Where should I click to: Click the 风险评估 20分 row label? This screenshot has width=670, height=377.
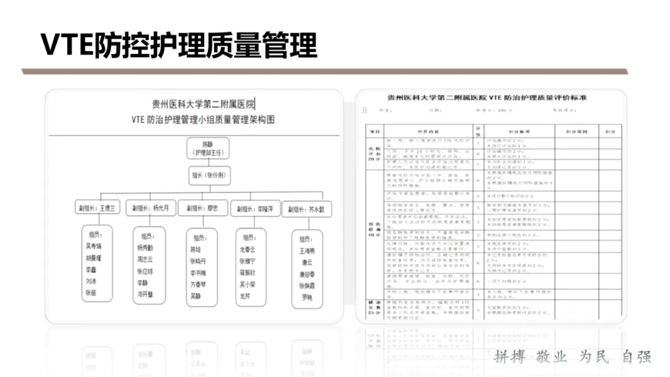coord(375,154)
